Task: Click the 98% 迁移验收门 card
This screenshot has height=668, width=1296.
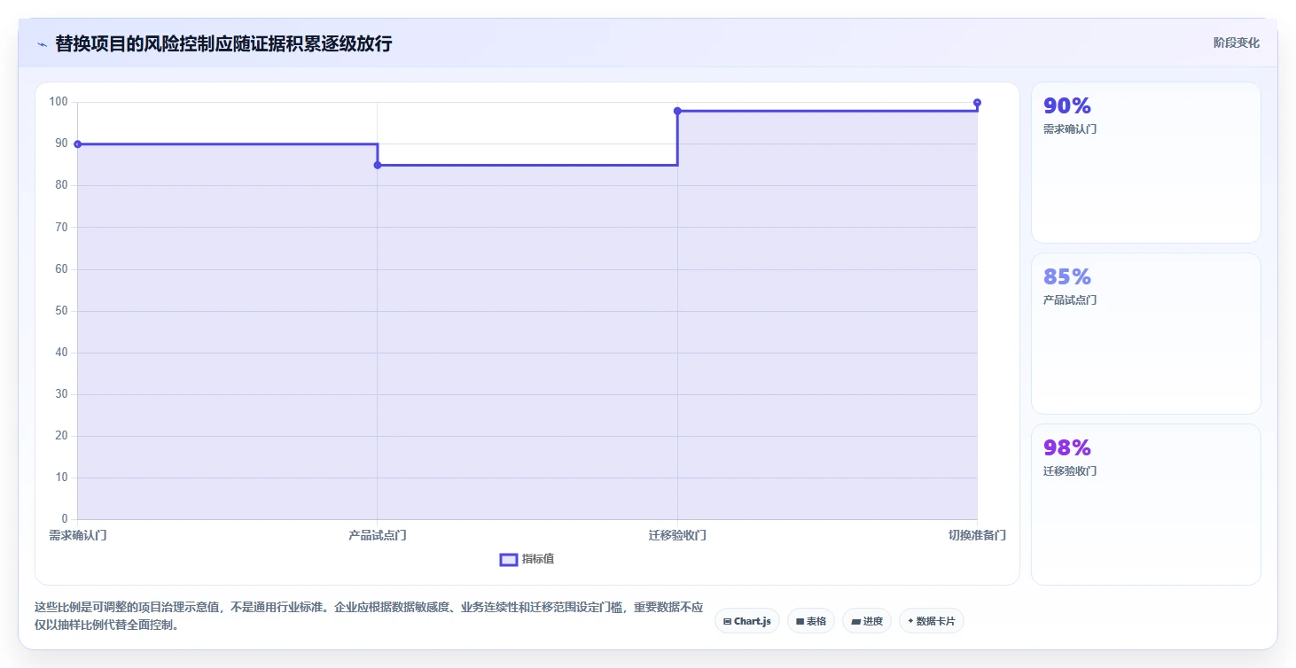Action: coord(1145,504)
